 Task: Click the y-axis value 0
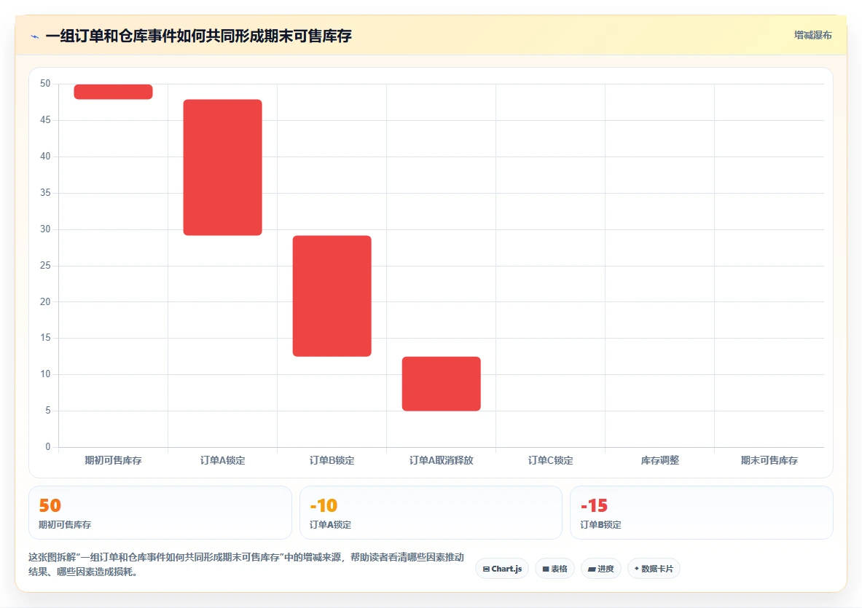click(48, 446)
